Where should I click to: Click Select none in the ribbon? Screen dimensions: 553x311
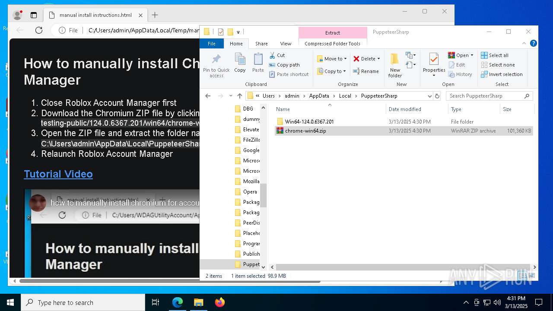point(498,65)
